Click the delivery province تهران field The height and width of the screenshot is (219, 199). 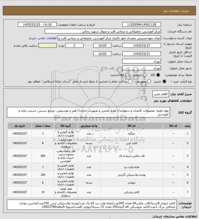tap(142, 61)
